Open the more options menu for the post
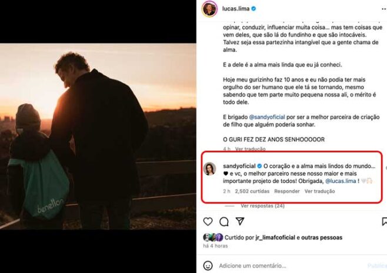The height and width of the screenshot is (273, 387). 382,9
